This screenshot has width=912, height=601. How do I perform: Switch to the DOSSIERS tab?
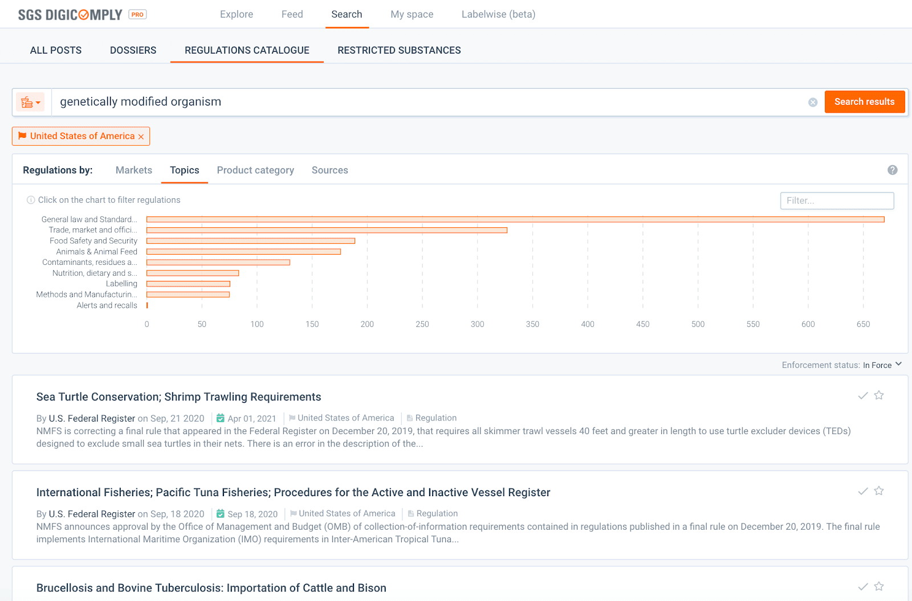[133, 50]
